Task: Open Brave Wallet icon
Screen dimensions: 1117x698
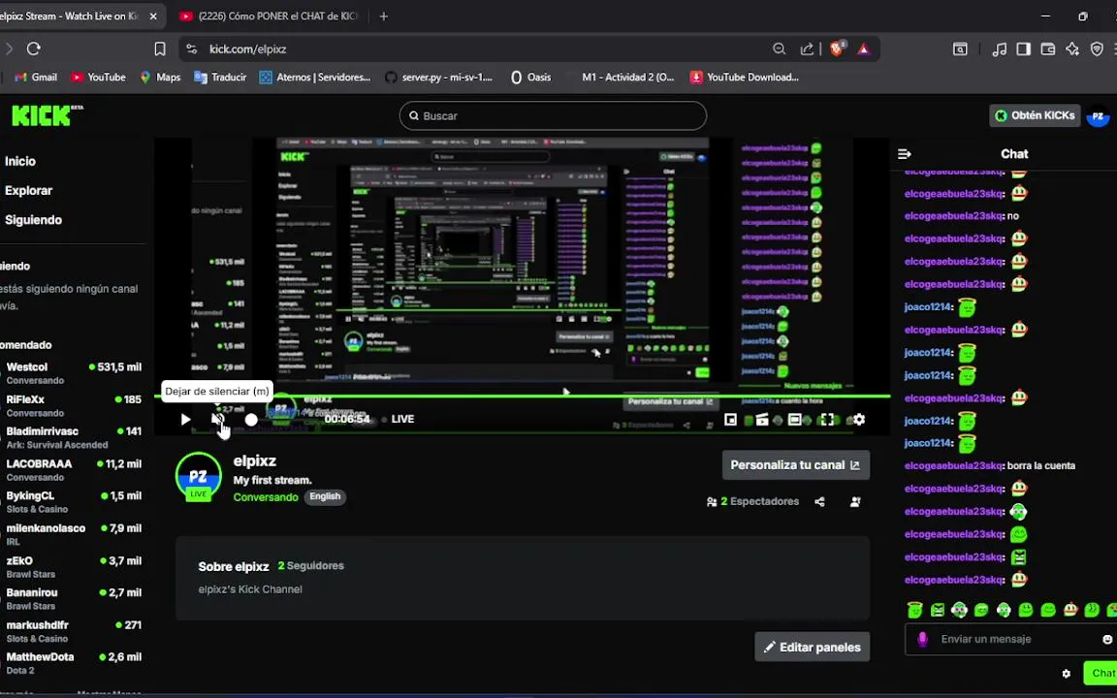Action: [x=1048, y=48]
